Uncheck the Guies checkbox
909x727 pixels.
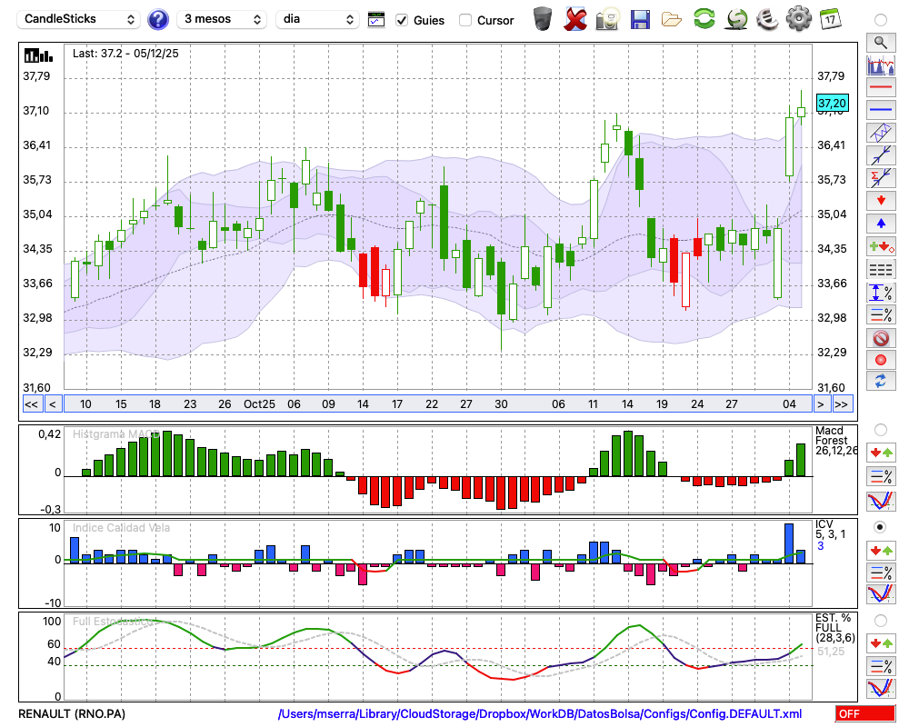[402, 20]
